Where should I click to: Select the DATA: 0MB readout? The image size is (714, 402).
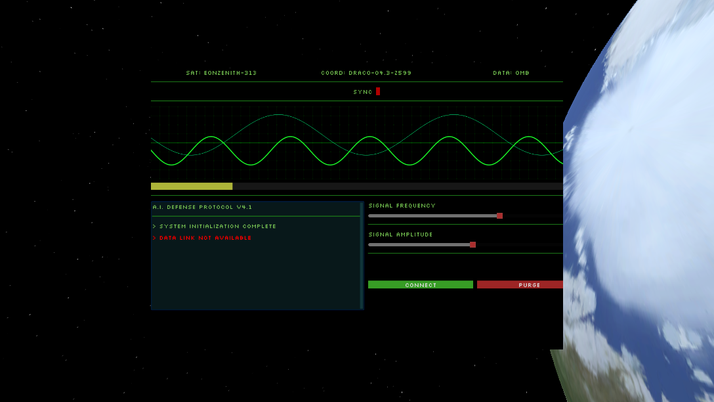511,73
